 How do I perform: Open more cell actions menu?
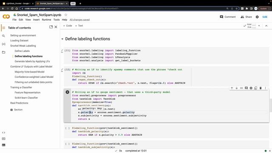pos(265,88)
